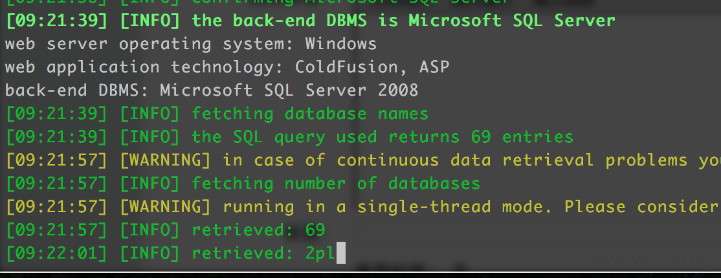
Task: Click "back-end DBMS:" label text
Action: (x=77, y=90)
